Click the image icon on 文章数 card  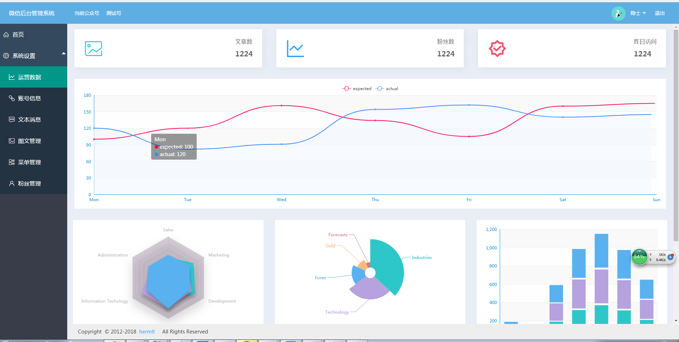click(x=94, y=49)
